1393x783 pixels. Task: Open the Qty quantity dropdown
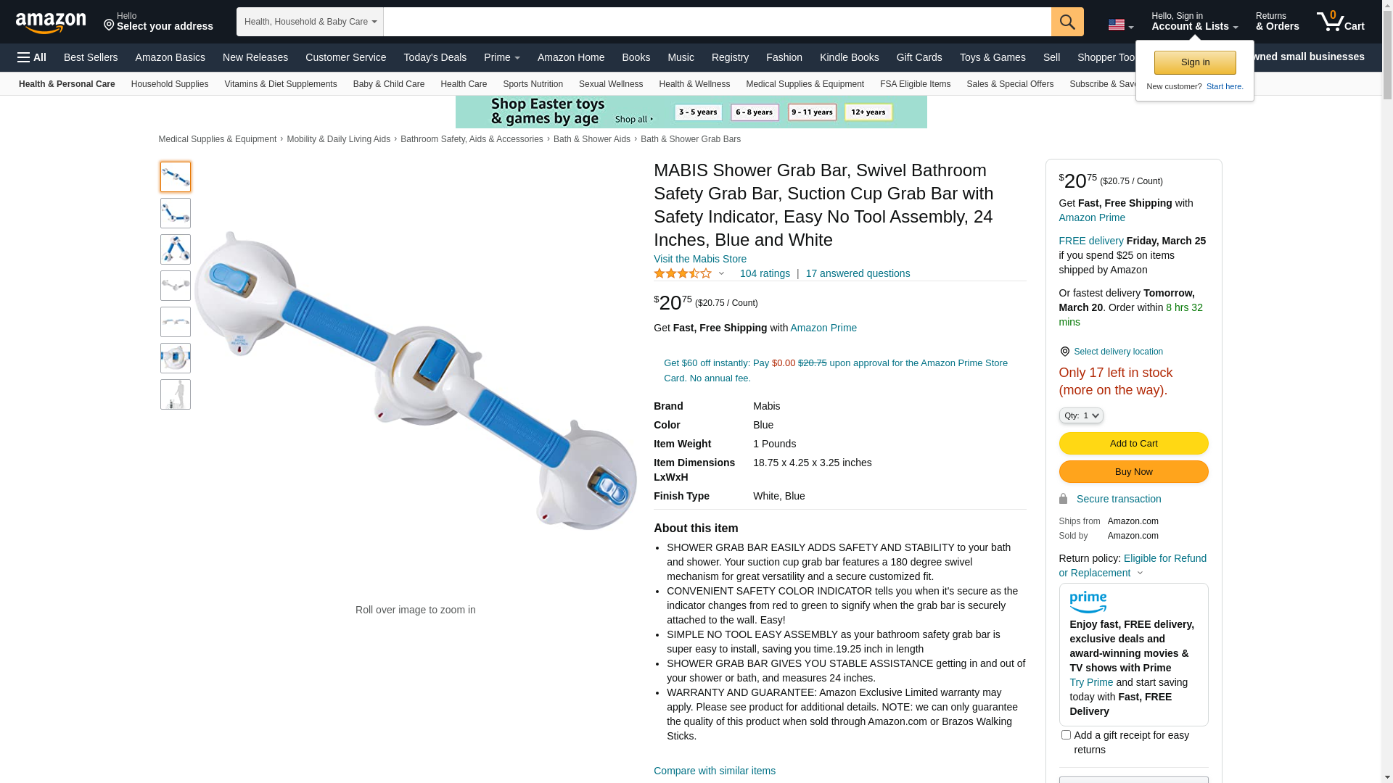[x=1080, y=415]
